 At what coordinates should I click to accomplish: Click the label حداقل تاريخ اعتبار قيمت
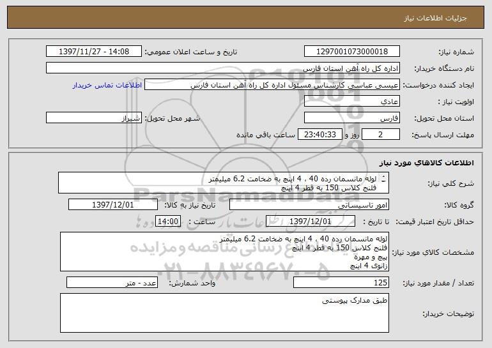(x=434, y=222)
